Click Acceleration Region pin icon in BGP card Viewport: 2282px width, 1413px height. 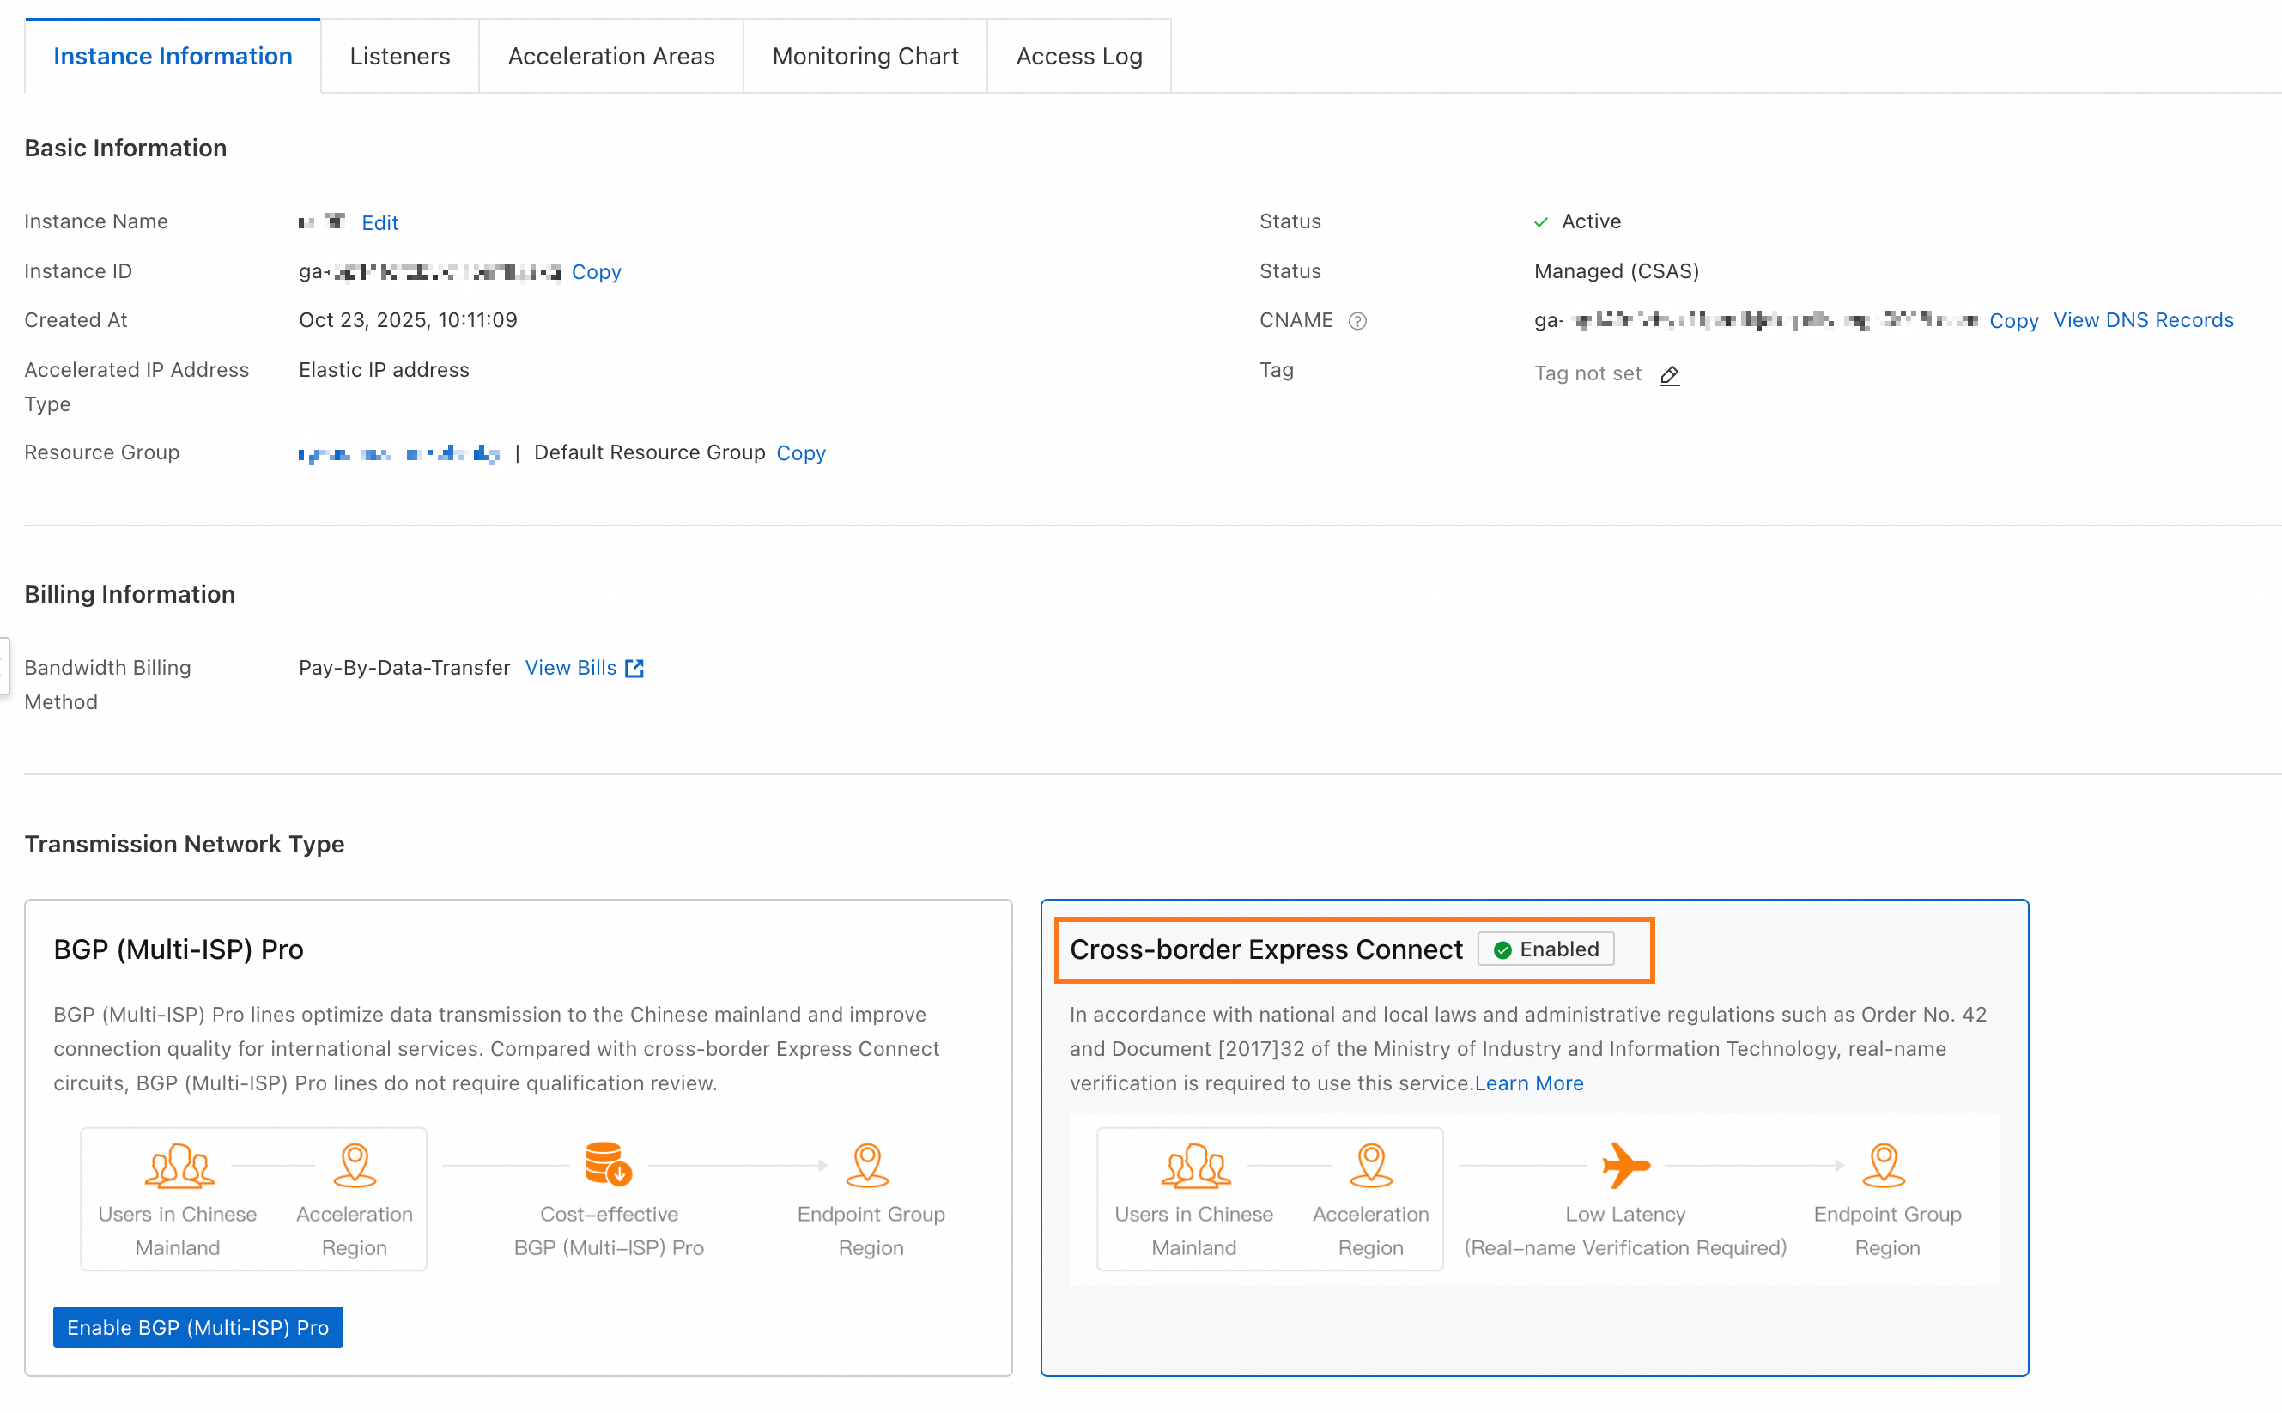(355, 1166)
